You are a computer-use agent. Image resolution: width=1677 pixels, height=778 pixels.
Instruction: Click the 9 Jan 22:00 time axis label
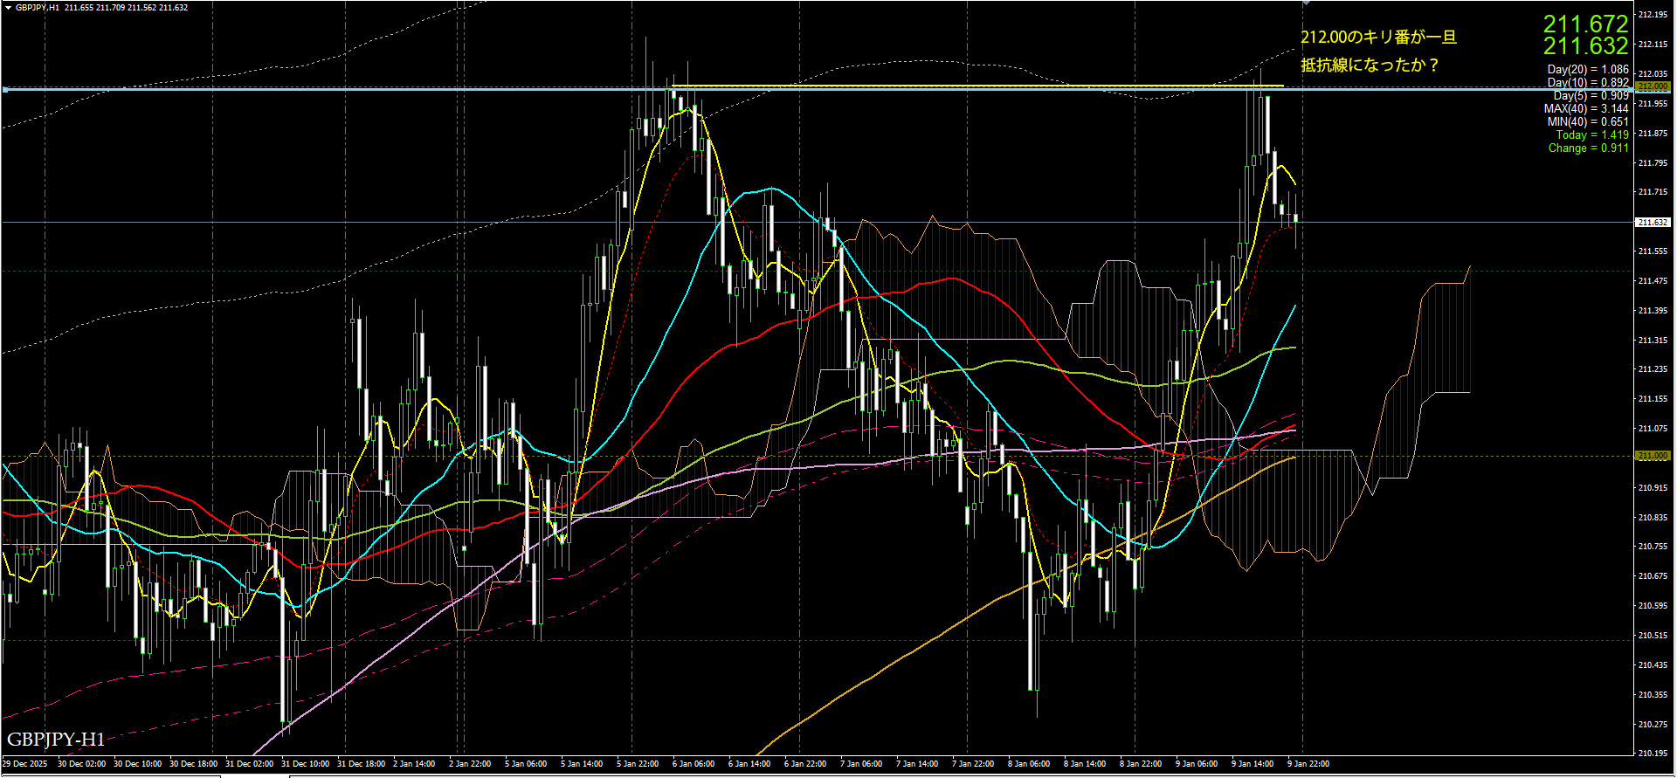click(1308, 764)
